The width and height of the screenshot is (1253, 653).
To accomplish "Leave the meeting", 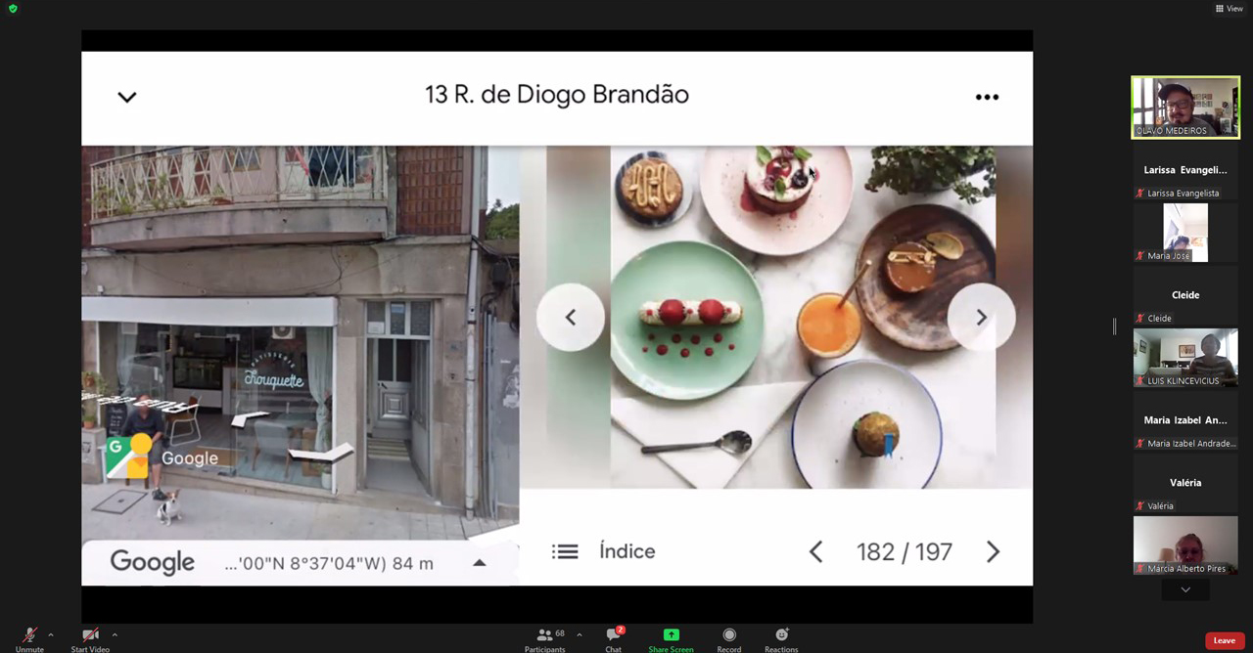I will (1224, 640).
